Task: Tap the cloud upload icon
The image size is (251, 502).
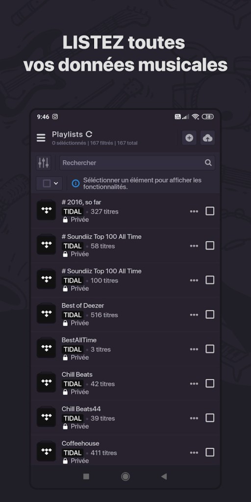Action: 208,138
